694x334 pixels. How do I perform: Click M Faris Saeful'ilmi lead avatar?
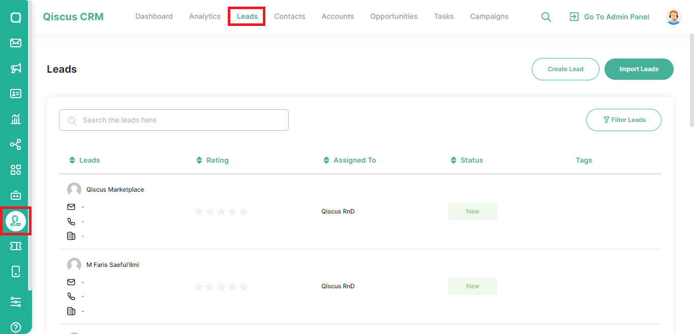(74, 265)
